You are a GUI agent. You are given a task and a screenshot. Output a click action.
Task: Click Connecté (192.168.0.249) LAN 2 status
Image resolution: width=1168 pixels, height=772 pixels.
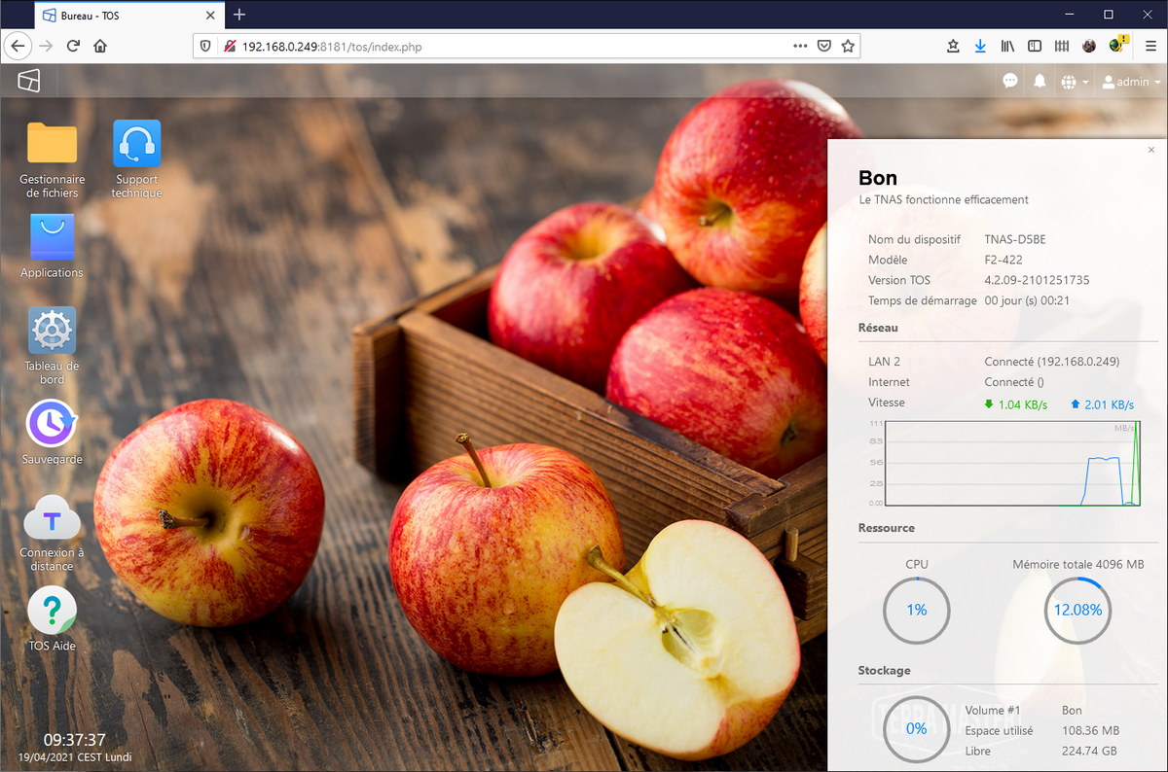click(x=1052, y=362)
